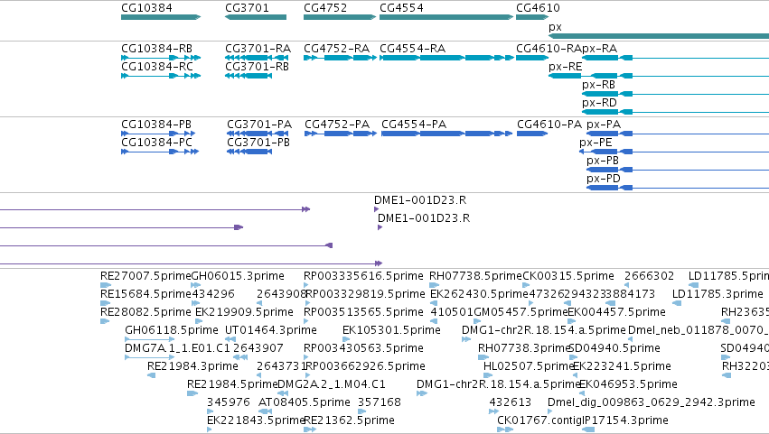Select the CG4752 gene label
This screenshot has width=769, height=434.
pyautogui.click(x=325, y=8)
